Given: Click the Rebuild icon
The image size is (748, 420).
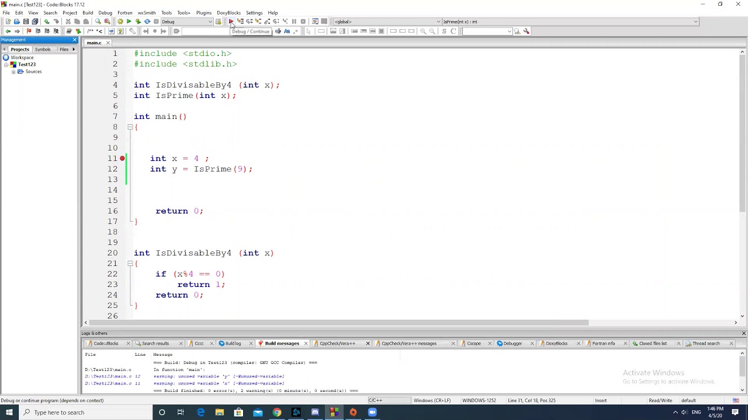Looking at the screenshot, I should coord(147,22).
